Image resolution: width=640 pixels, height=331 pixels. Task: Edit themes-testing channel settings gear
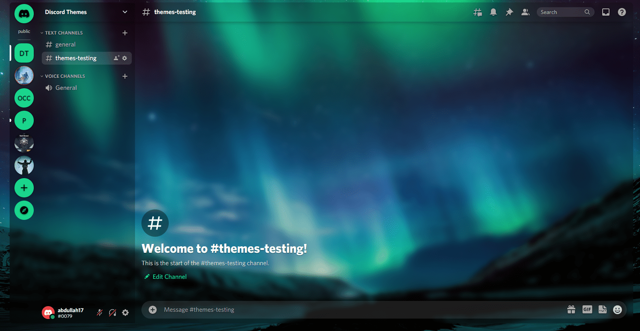(x=125, y=58)
